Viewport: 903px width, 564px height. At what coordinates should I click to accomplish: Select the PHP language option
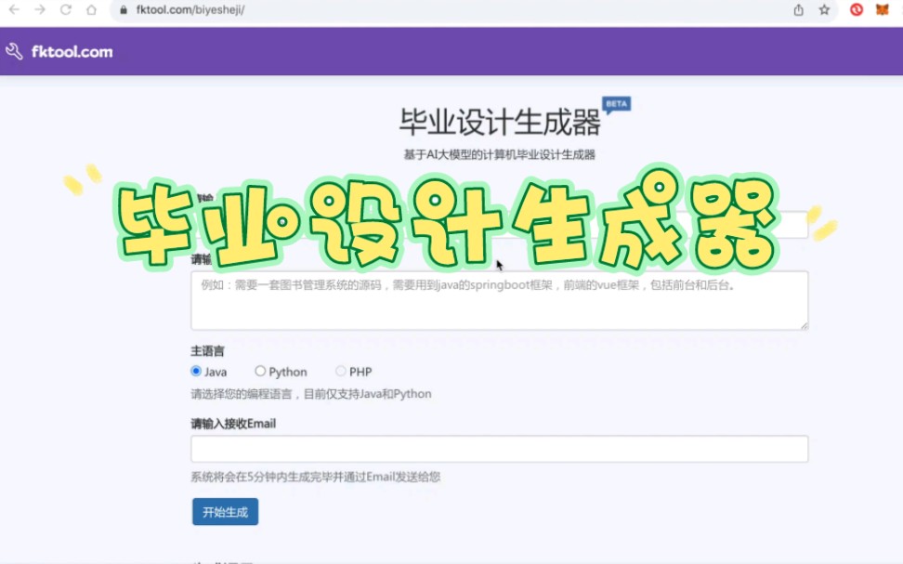click(x=341, y=371)
